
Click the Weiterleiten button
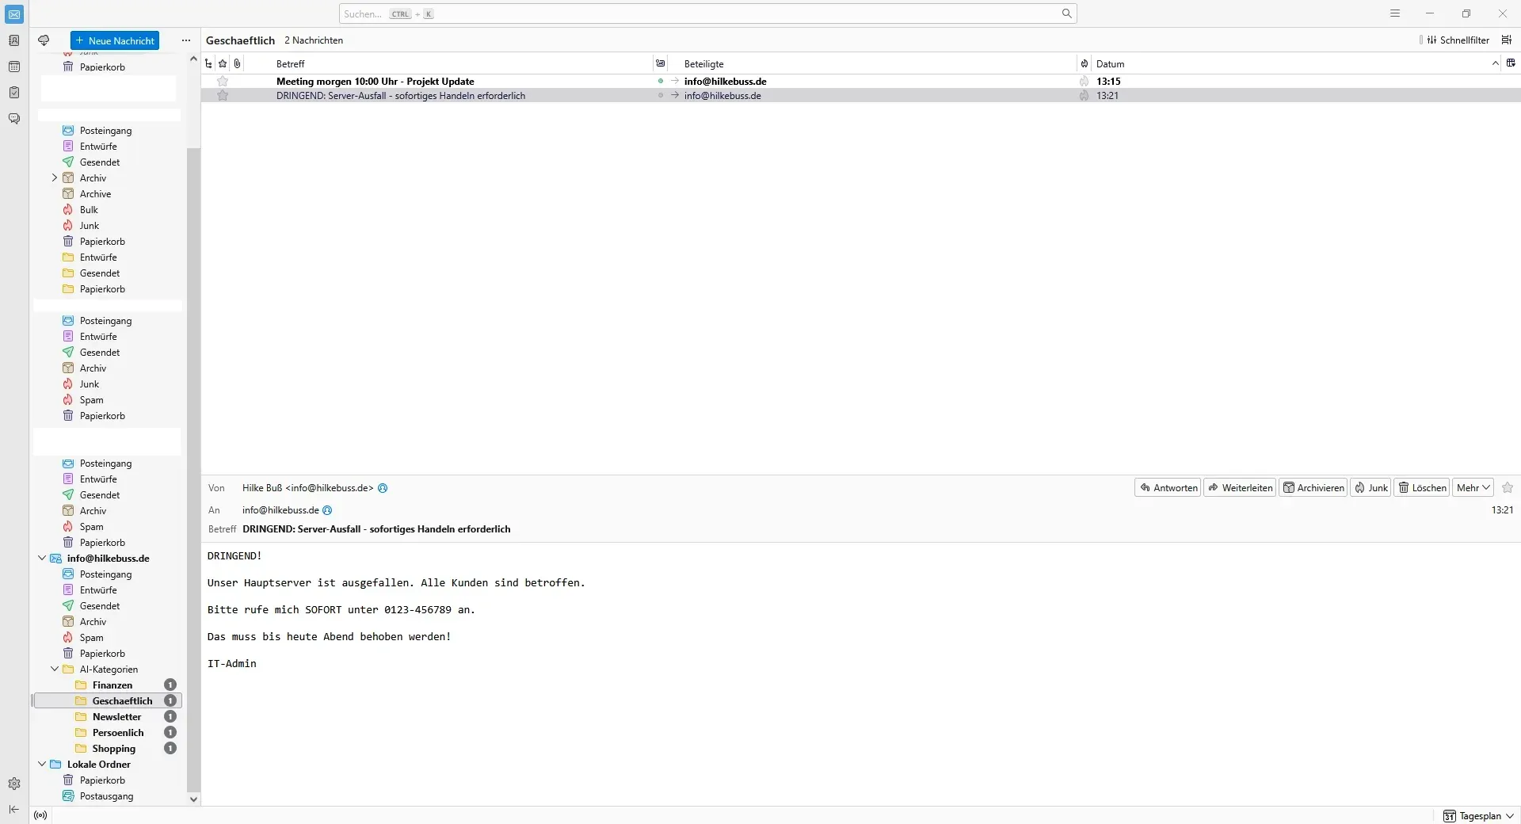pos(1240,488)
